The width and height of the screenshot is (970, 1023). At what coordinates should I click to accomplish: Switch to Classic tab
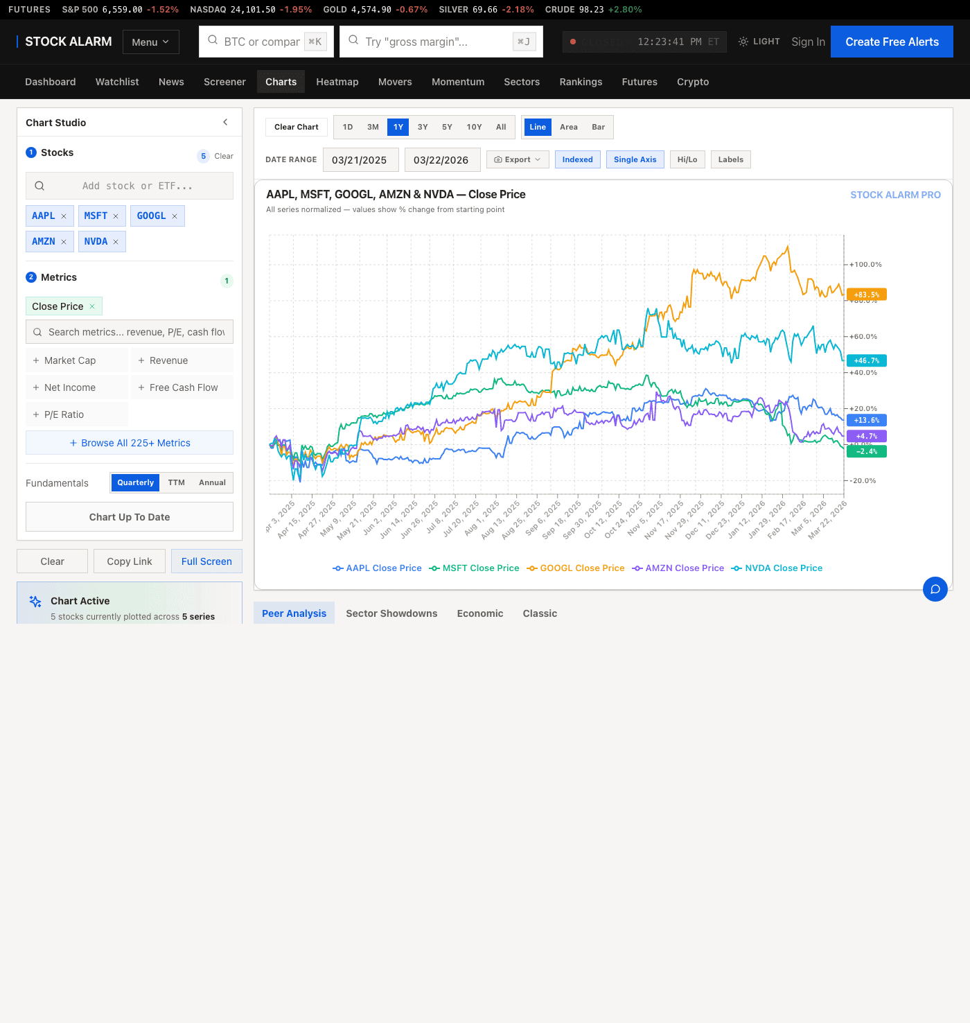[x=540, y=613]
